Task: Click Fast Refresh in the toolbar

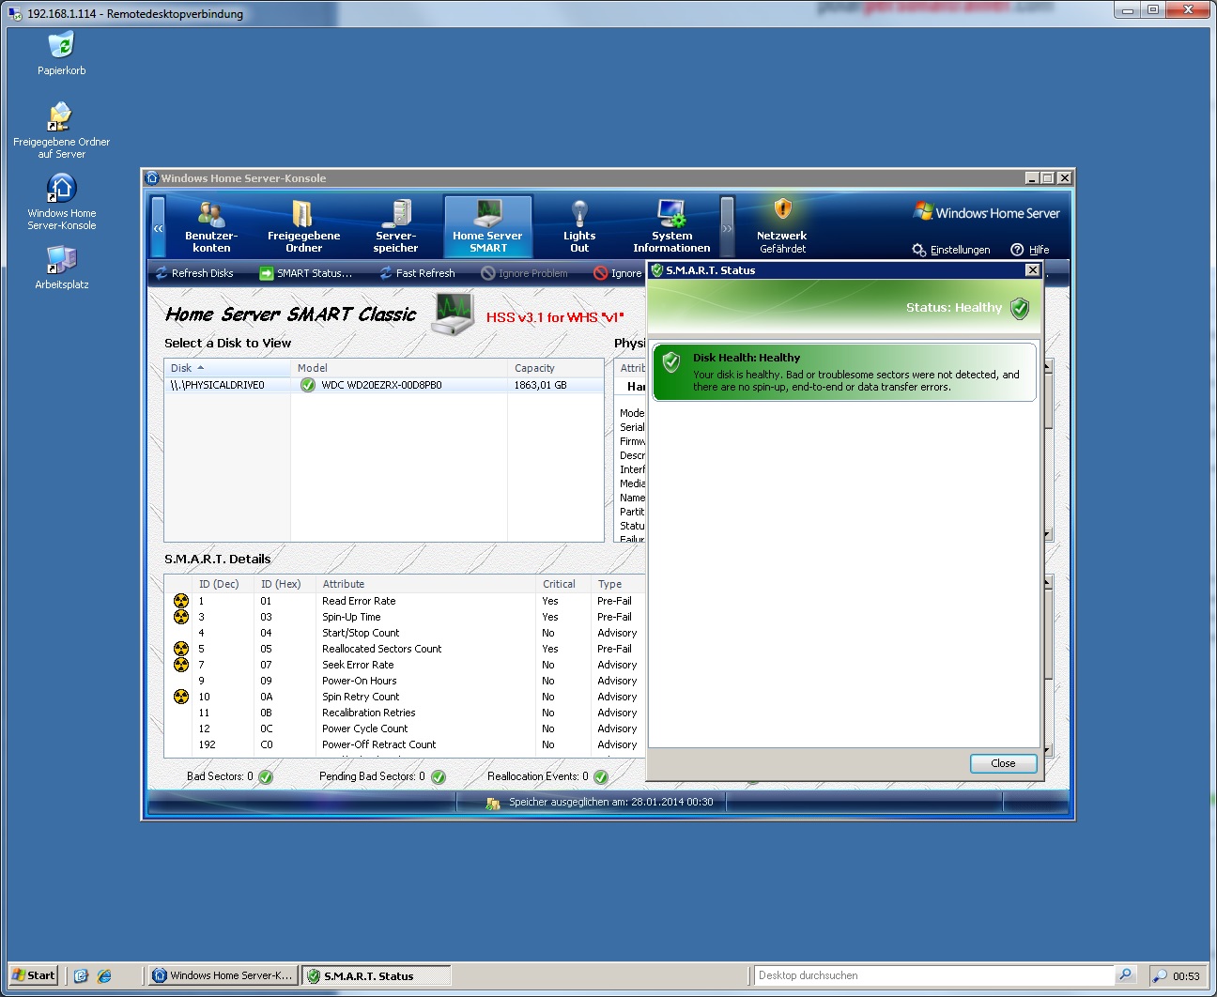Action: pyautogui.click(x=417, y=273)
